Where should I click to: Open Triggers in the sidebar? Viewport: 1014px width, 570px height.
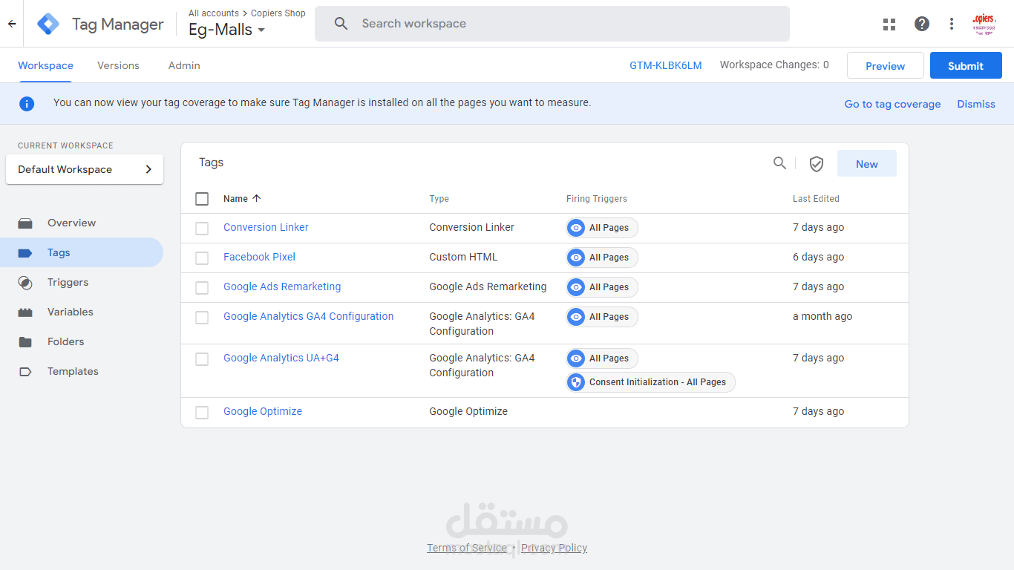[x=68, y=282]
